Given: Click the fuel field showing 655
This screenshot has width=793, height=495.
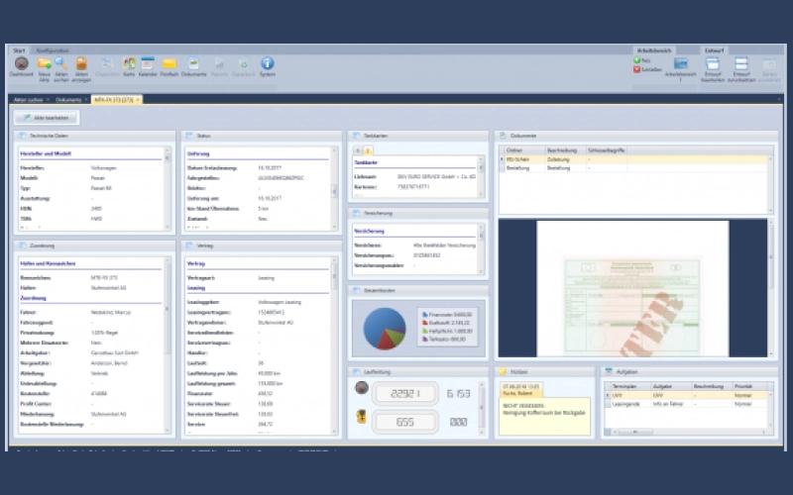Looking at the screenshot, I should coord(405,422).
